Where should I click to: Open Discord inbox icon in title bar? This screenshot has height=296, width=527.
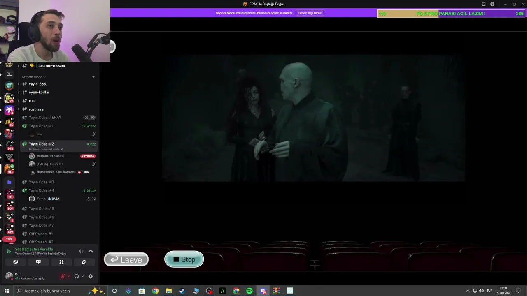(484, 4)
